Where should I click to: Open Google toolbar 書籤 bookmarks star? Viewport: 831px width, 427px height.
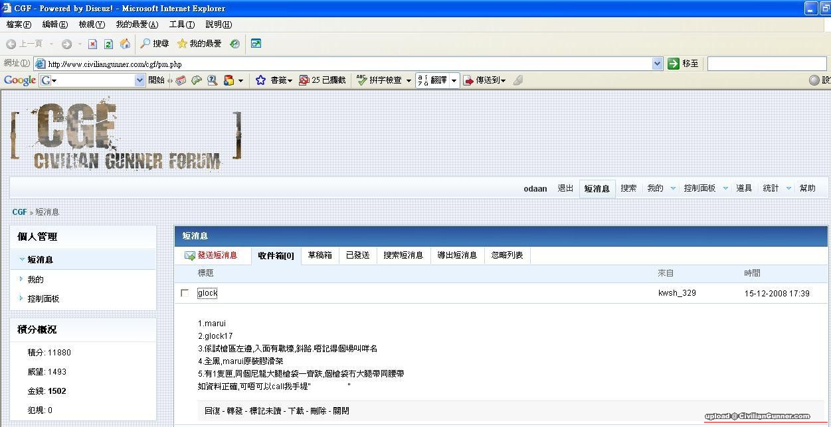coord(261,80)
